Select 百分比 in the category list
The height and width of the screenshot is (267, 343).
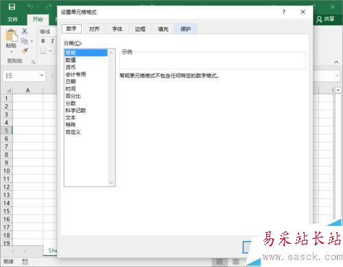point(86,96)
